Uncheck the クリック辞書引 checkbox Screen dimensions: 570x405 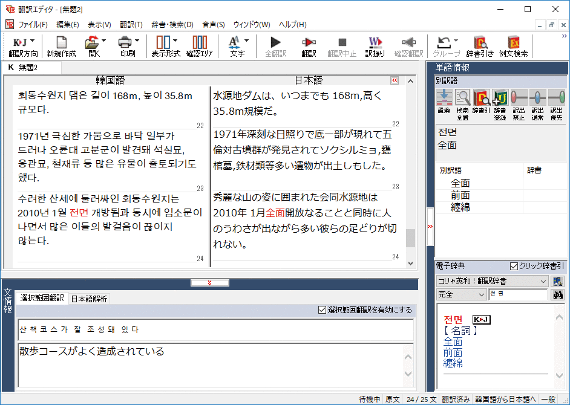pyautogui.click(x=514, y=266)
